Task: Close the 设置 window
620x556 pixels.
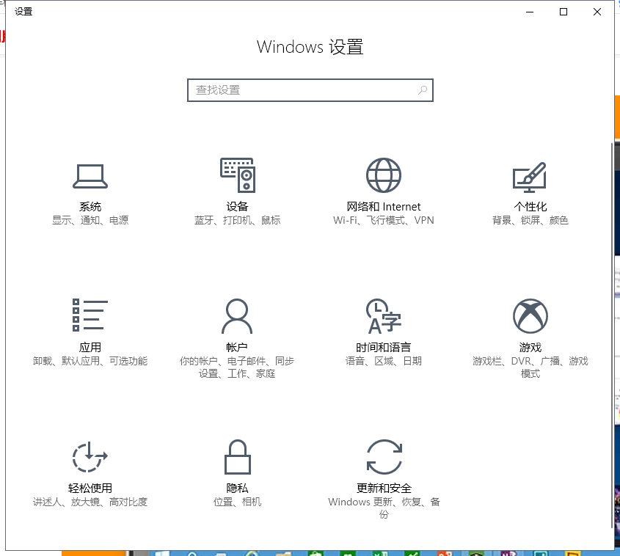Action: coord(597,11)
